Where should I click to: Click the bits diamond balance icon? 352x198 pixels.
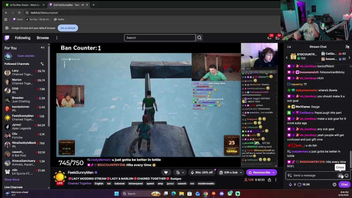290,185
